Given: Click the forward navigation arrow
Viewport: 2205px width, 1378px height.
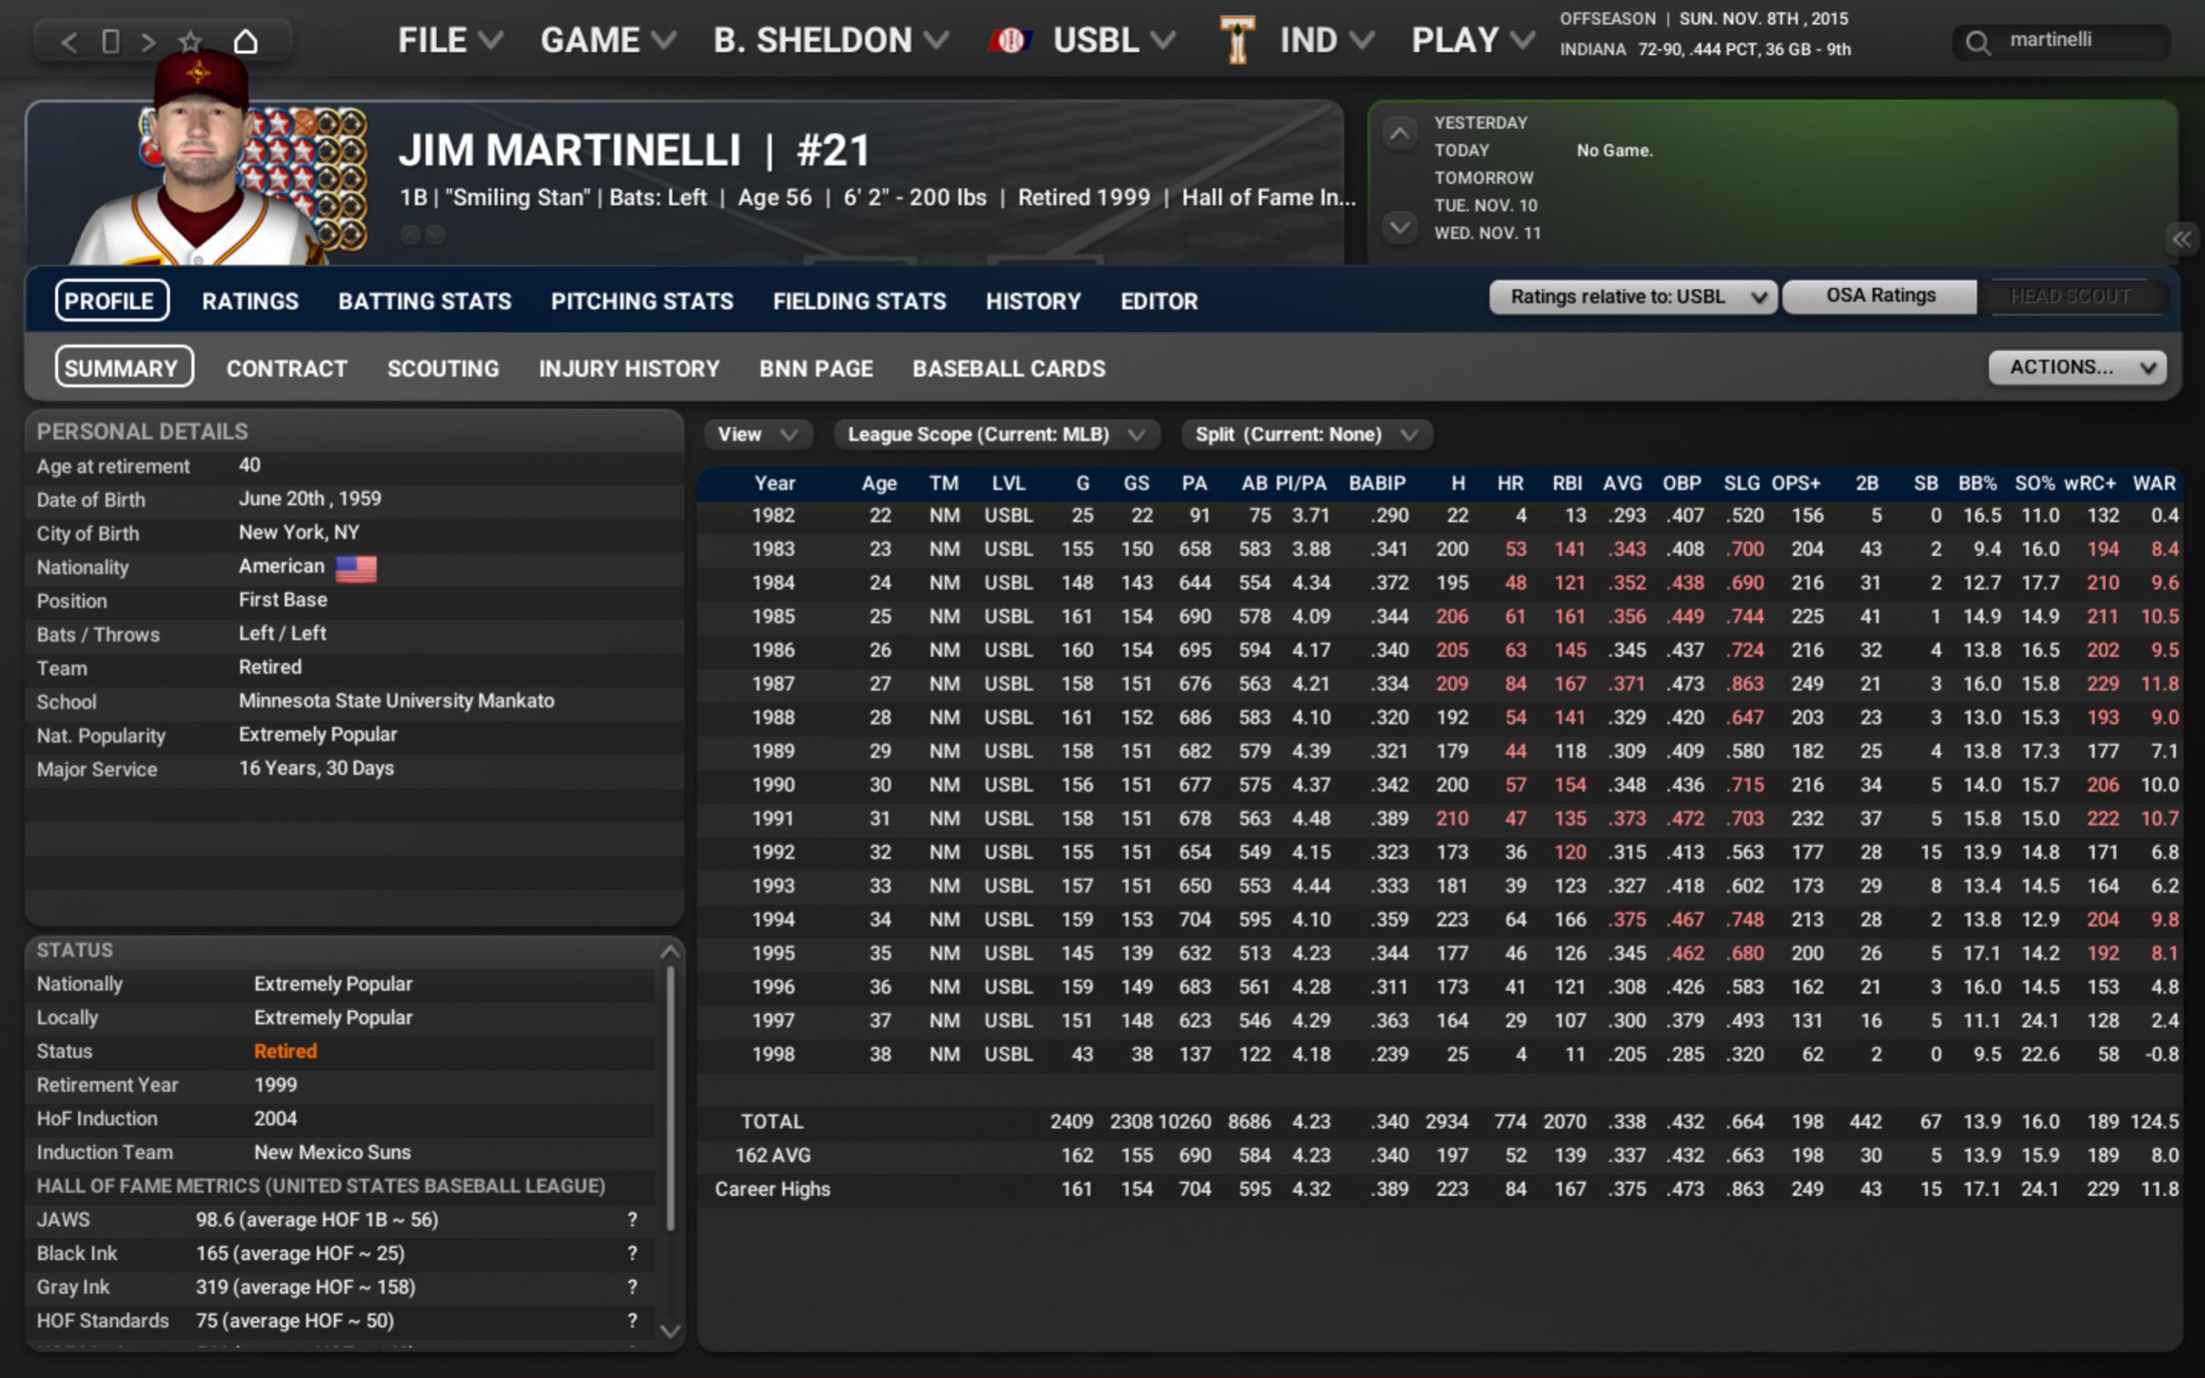Looking at the screenshot, I should pos(149,42).
